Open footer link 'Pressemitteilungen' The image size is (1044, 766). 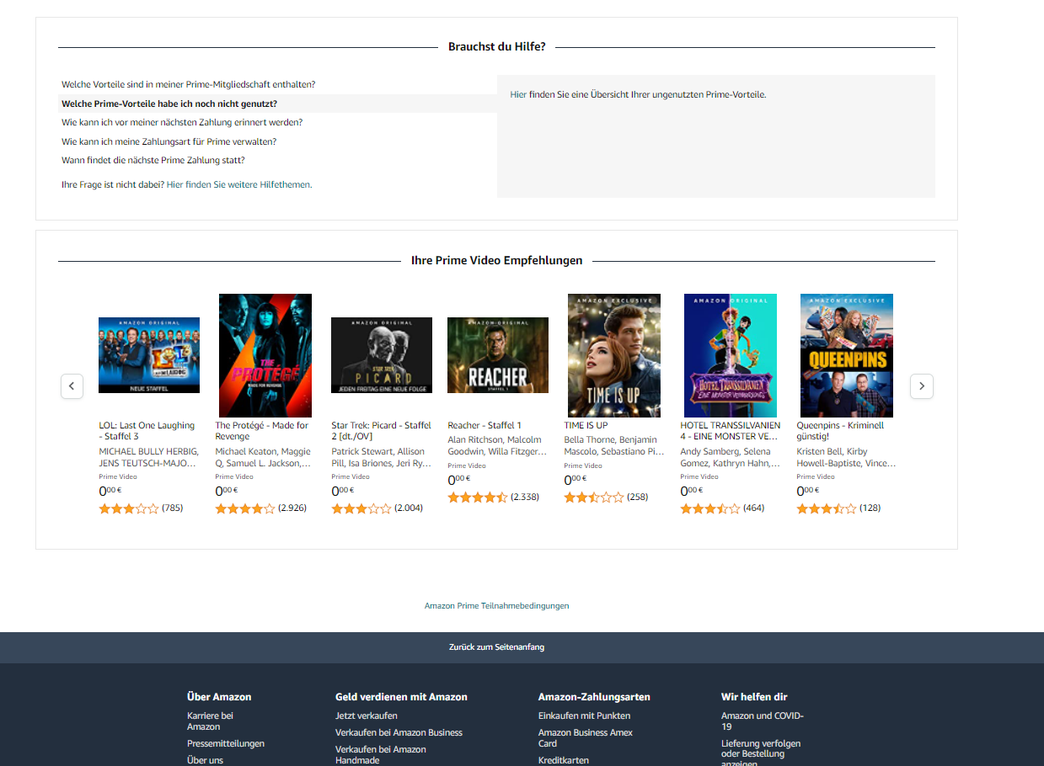pyautogui.click(x=226, y=744)
